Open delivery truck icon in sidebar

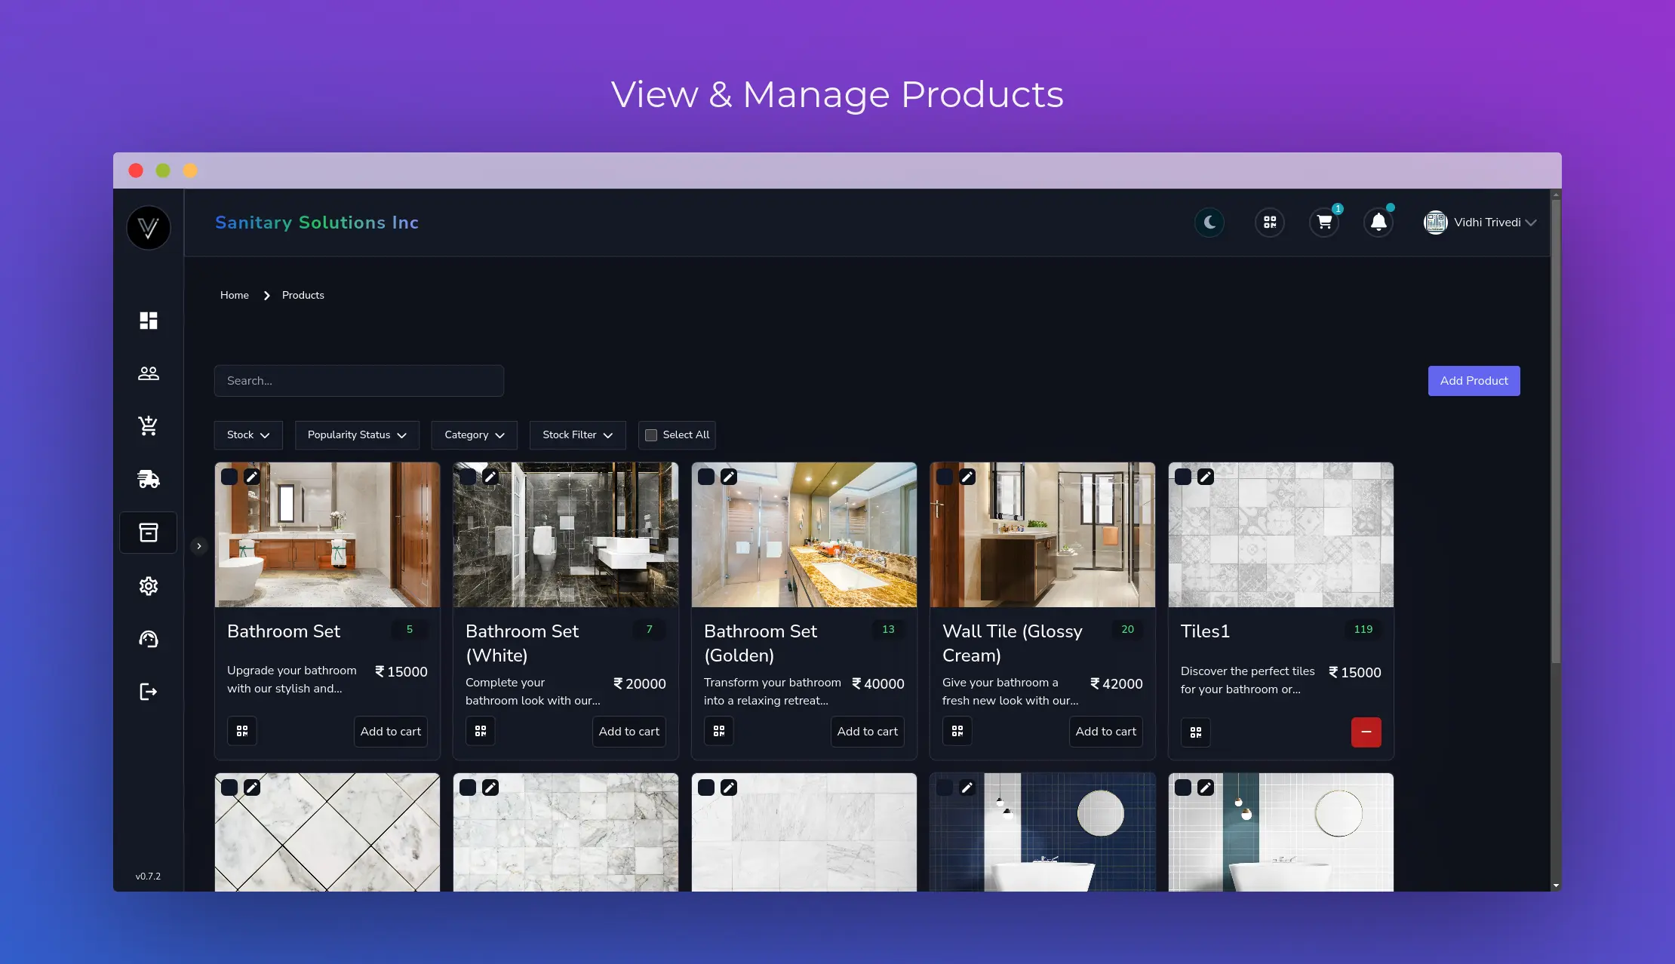point(149,479)
